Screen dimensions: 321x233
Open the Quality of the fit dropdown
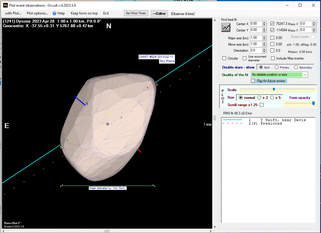tap(305, 75)
